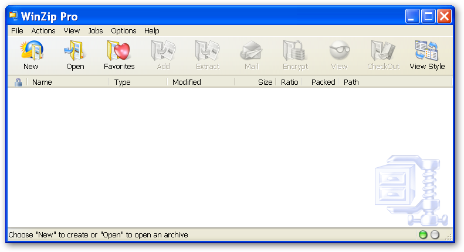Open the Jobs menu
The image size is (464, 252).
tap(96, 30)
